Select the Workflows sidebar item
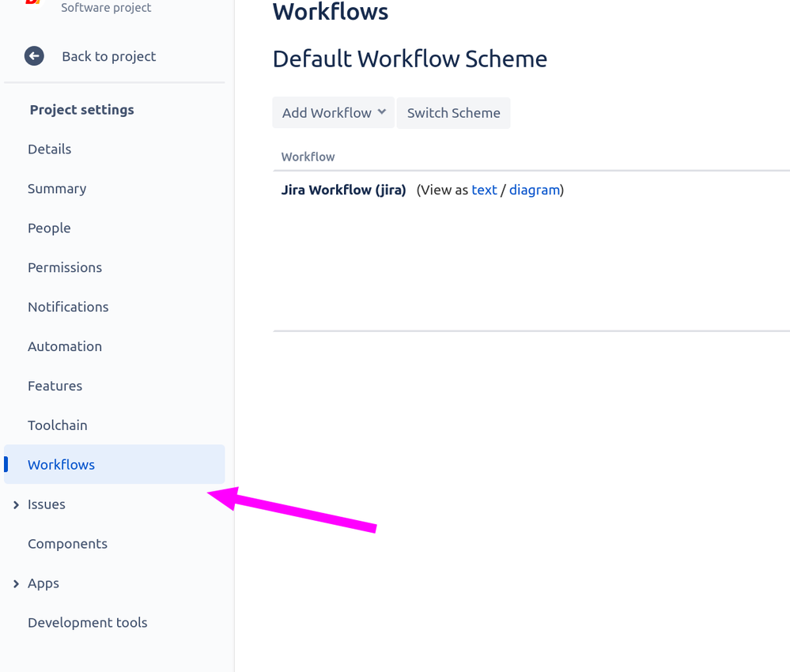The image size is (790, 672). (115, 464)
